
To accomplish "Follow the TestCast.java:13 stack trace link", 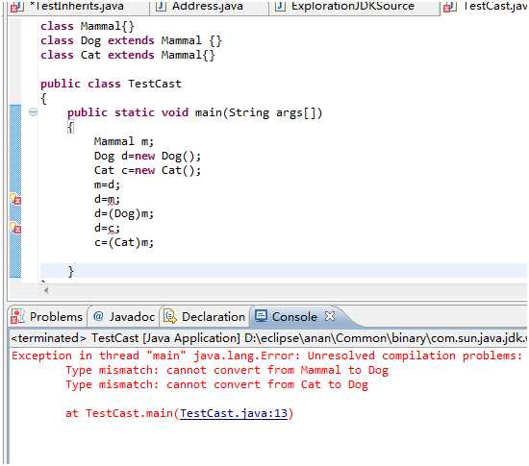I will tap(234, 413).
